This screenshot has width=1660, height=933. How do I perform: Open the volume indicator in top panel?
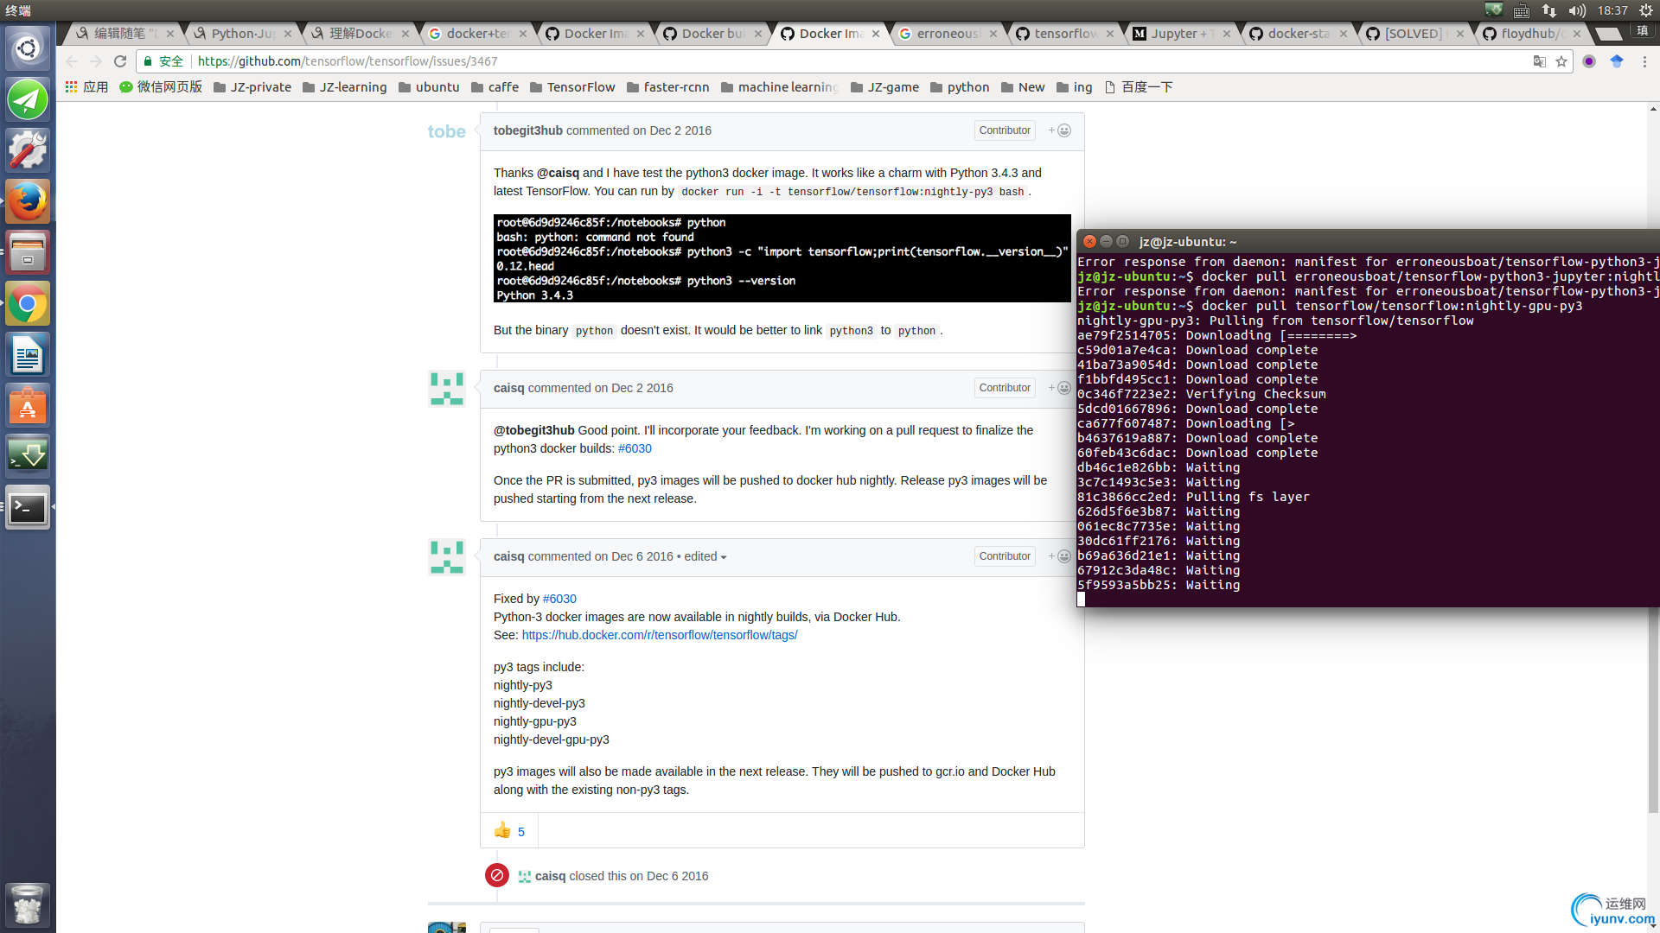pyautogui.click(x=1577, y=10)
